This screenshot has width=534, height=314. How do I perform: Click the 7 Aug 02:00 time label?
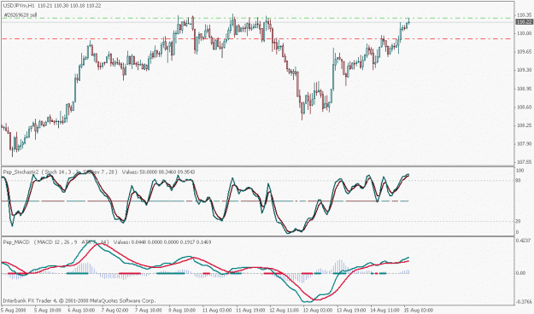tap(114, 311)
